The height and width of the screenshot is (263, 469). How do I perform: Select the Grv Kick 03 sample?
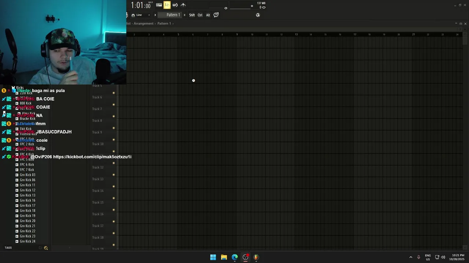[x=27, y=175]
